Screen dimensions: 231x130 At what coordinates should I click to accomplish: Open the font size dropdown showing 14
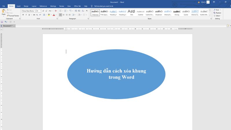coord(38,11)
